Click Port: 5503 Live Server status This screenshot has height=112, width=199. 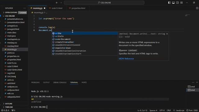coord(192,110)
